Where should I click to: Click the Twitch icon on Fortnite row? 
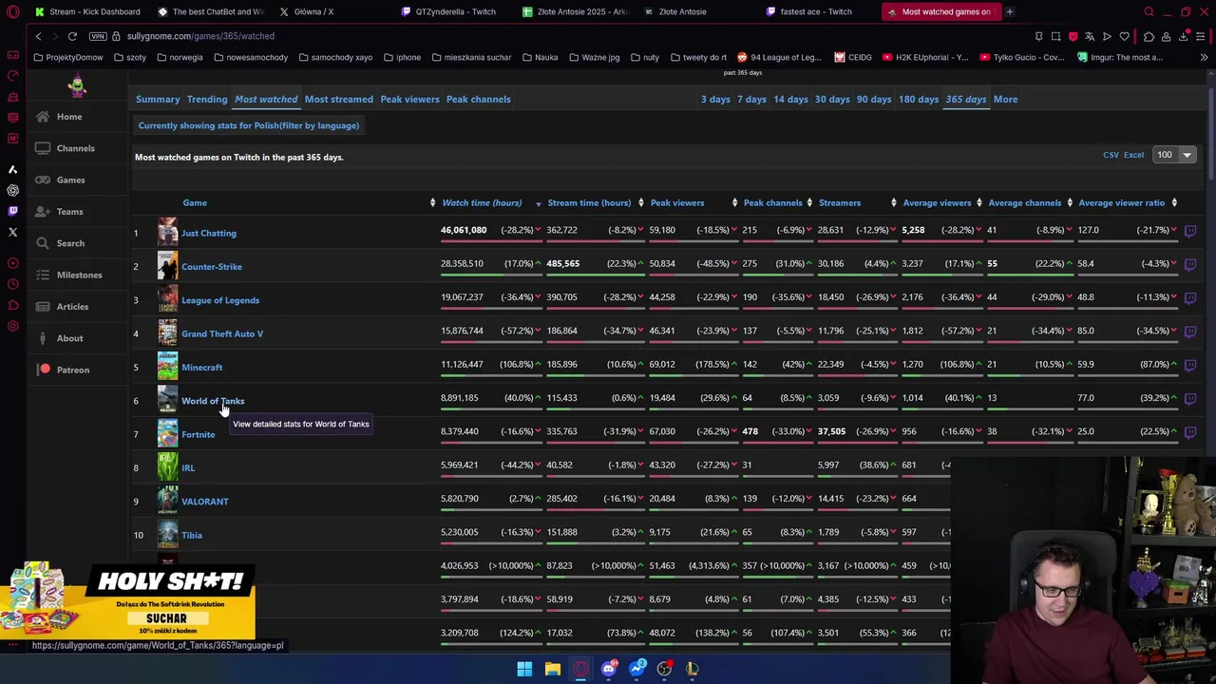[1189, 431]
